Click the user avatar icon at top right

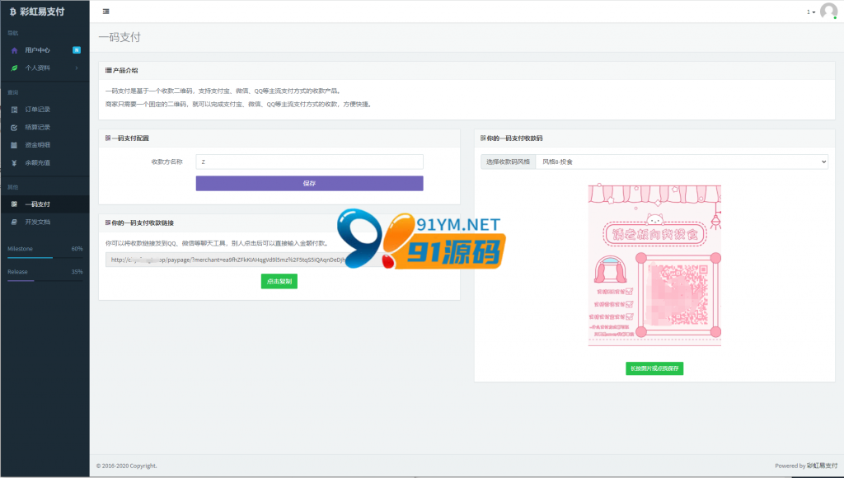coord(828,12)
